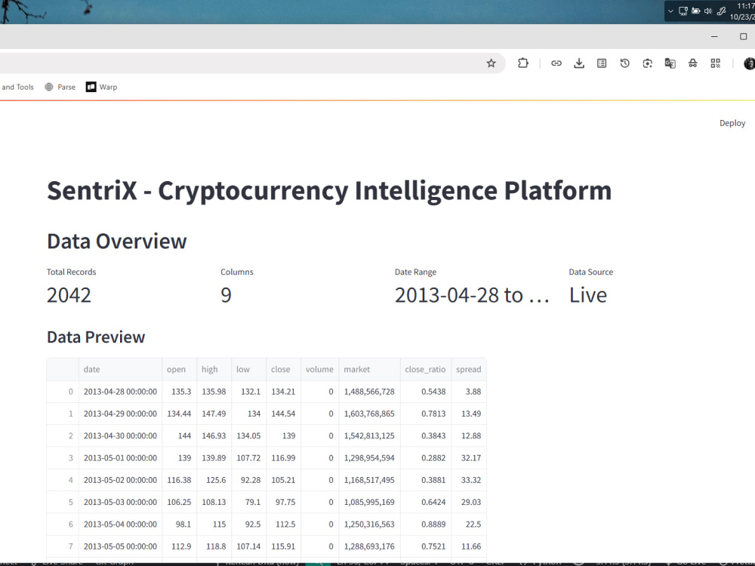755x566 pixels.
Task: Open the browsing history clock icon
Action: click(x=624, y=63)
